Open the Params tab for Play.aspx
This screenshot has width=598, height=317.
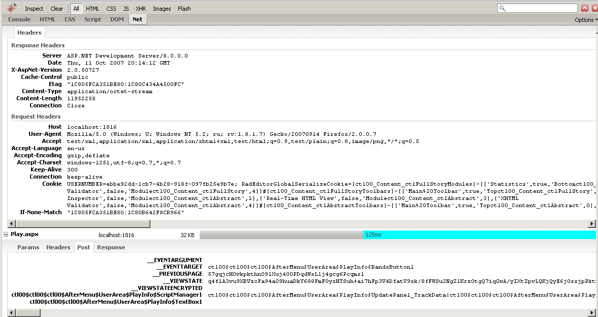coord(28,247)
